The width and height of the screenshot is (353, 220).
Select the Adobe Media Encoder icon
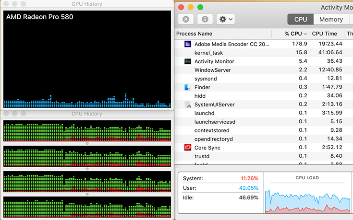(x=188, y=44)
